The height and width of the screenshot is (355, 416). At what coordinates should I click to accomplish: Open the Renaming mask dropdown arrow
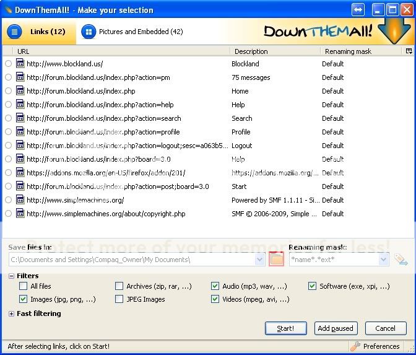click(383, 260)
